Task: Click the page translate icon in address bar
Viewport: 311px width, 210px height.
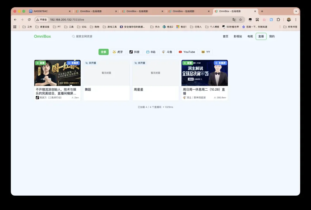Action: [234, 20]
